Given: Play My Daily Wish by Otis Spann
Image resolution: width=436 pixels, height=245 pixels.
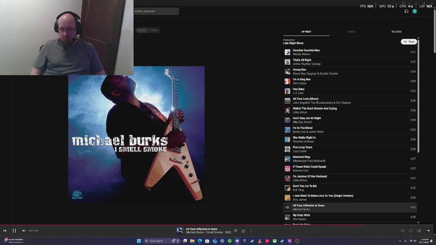Looking at the screenshot, I should point(350,217).
